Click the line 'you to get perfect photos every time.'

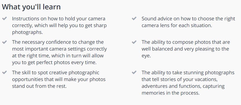point(54,62)
